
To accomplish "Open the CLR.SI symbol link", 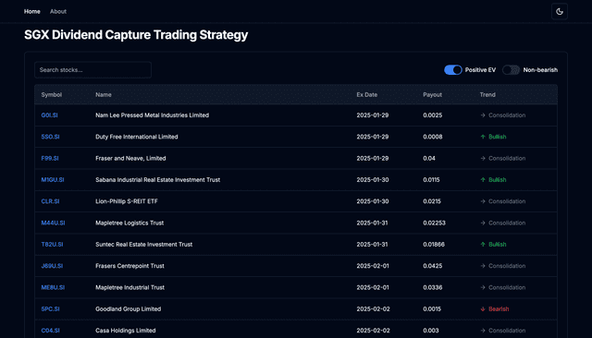I will 50,201.
